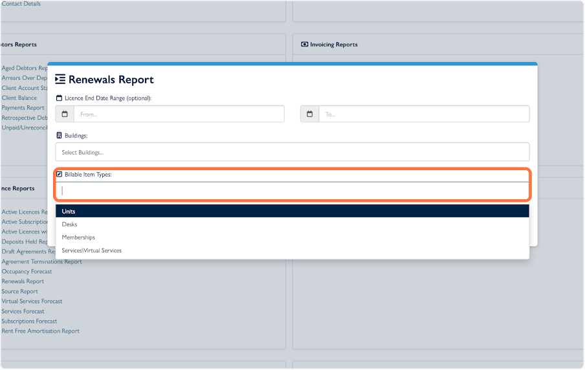The width and height of the screenshot is (585, 370).
Task: Click the Invoicing Reports header icon
Action: tap(305, 45)
